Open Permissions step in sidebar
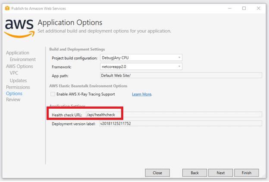The width and height of the screenshot is (269, 182). click(18, 87)
